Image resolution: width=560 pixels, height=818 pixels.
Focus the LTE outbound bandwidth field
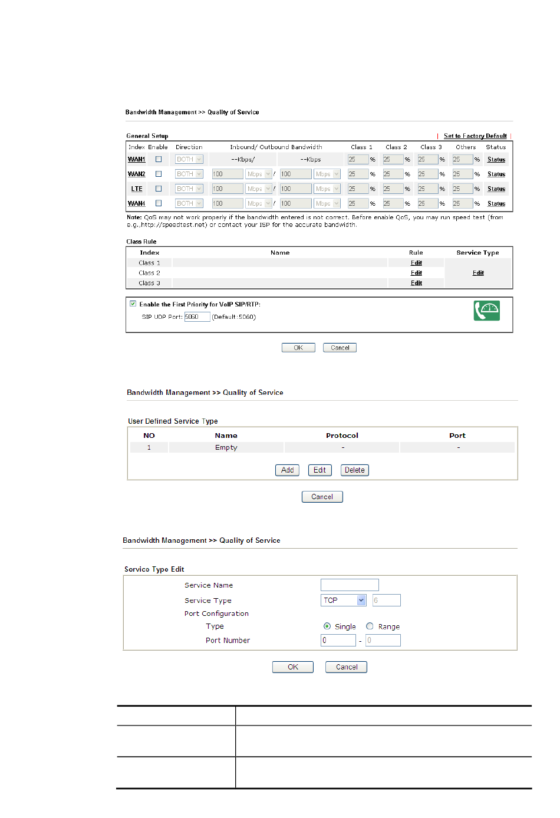[x=296, y=189]
